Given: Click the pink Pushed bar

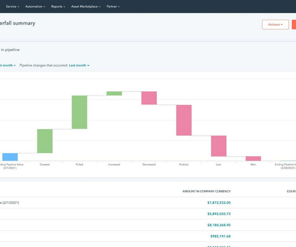Looking at the screenshot, I should (x=184, y=120).
